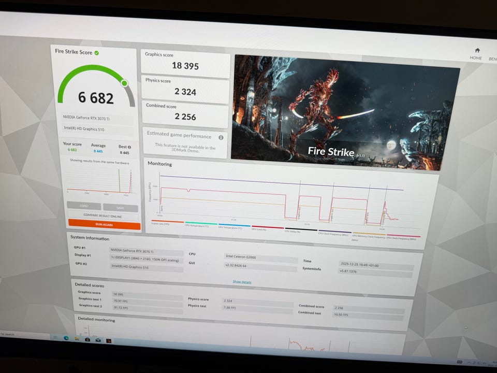Toggle the CPU Temperature legend series
Screen dimensions: 497x373
tap(197, 226)
